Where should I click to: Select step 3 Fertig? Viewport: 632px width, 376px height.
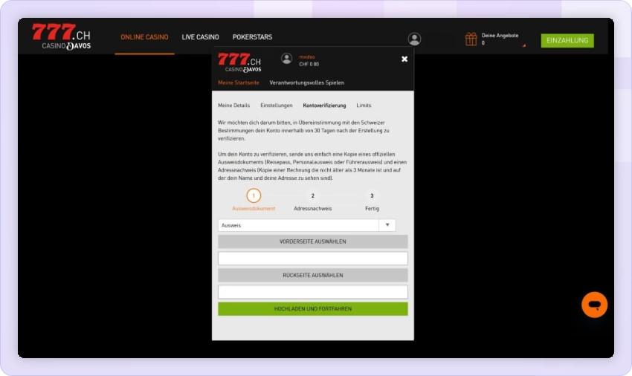(x=372, y=201)
